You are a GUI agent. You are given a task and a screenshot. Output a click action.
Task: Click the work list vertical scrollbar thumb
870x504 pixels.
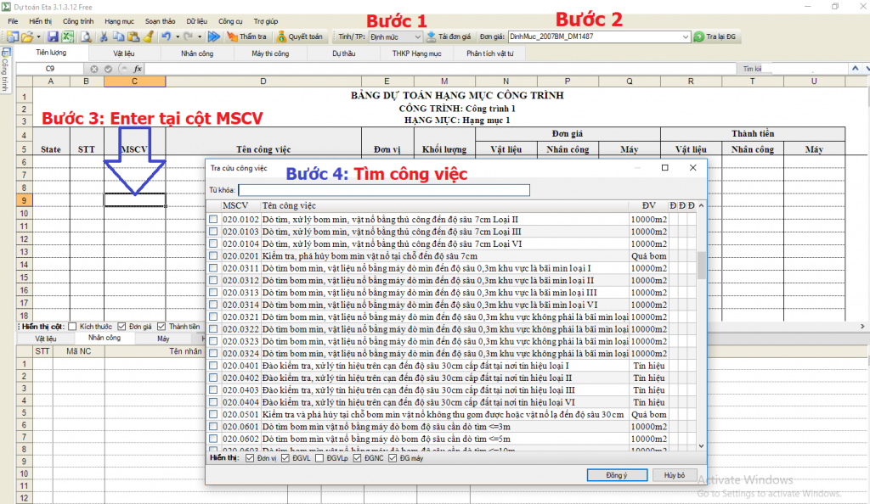click(x=701, y=265)
